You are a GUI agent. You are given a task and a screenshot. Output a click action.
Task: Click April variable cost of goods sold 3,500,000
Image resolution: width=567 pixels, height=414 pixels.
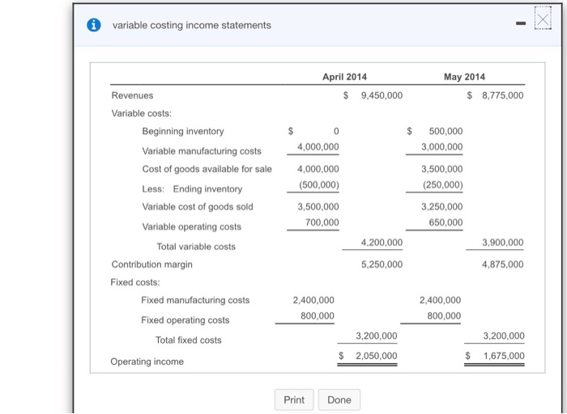318,207
